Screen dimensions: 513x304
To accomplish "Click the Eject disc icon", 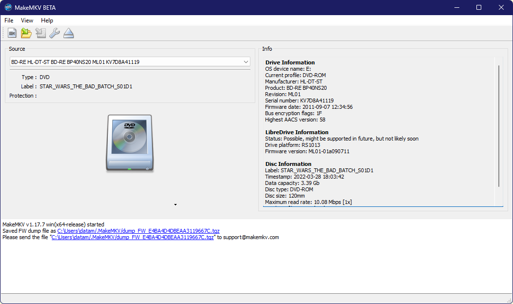I will point(69,33).
